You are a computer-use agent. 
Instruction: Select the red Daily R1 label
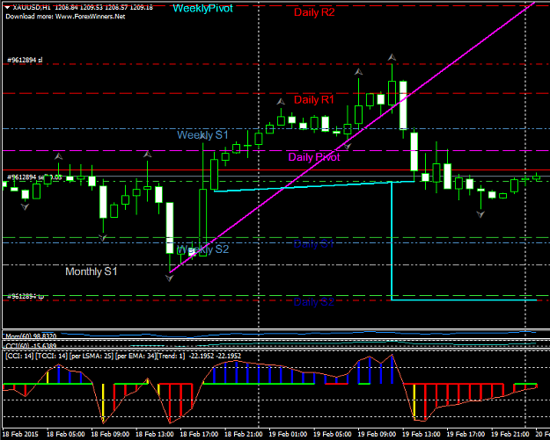[x=314, y=100]
